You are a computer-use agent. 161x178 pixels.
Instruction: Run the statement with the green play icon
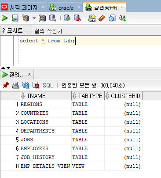[5, 18]
